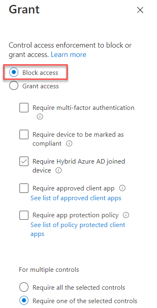157x308 pixels.
Task: Click info icon under multi-factor authentication
Action: point(40,117)
